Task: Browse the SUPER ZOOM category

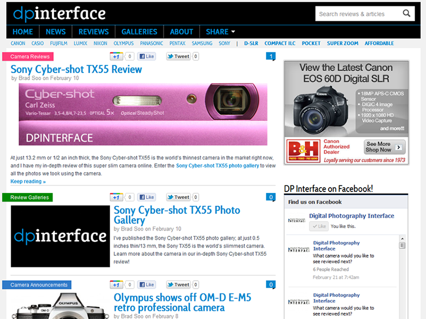Action: [x=343, y=44]
